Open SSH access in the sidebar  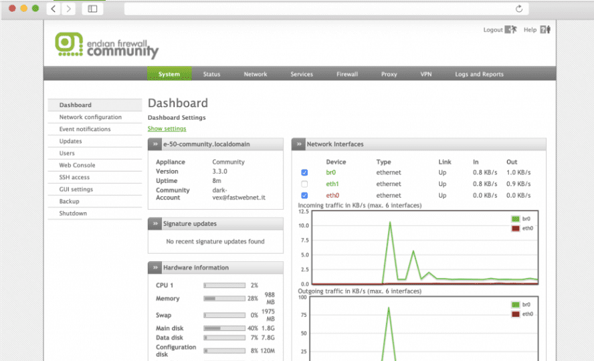95,177
